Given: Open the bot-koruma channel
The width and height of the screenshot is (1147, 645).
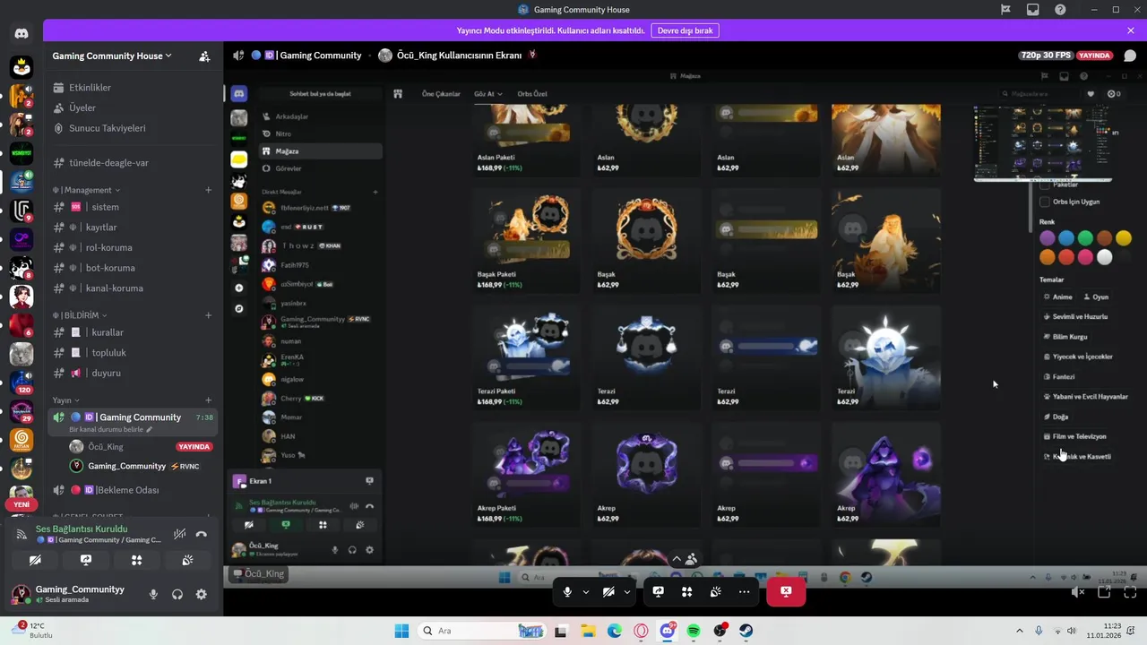Looking at the screenshot, I should (134, 268).
